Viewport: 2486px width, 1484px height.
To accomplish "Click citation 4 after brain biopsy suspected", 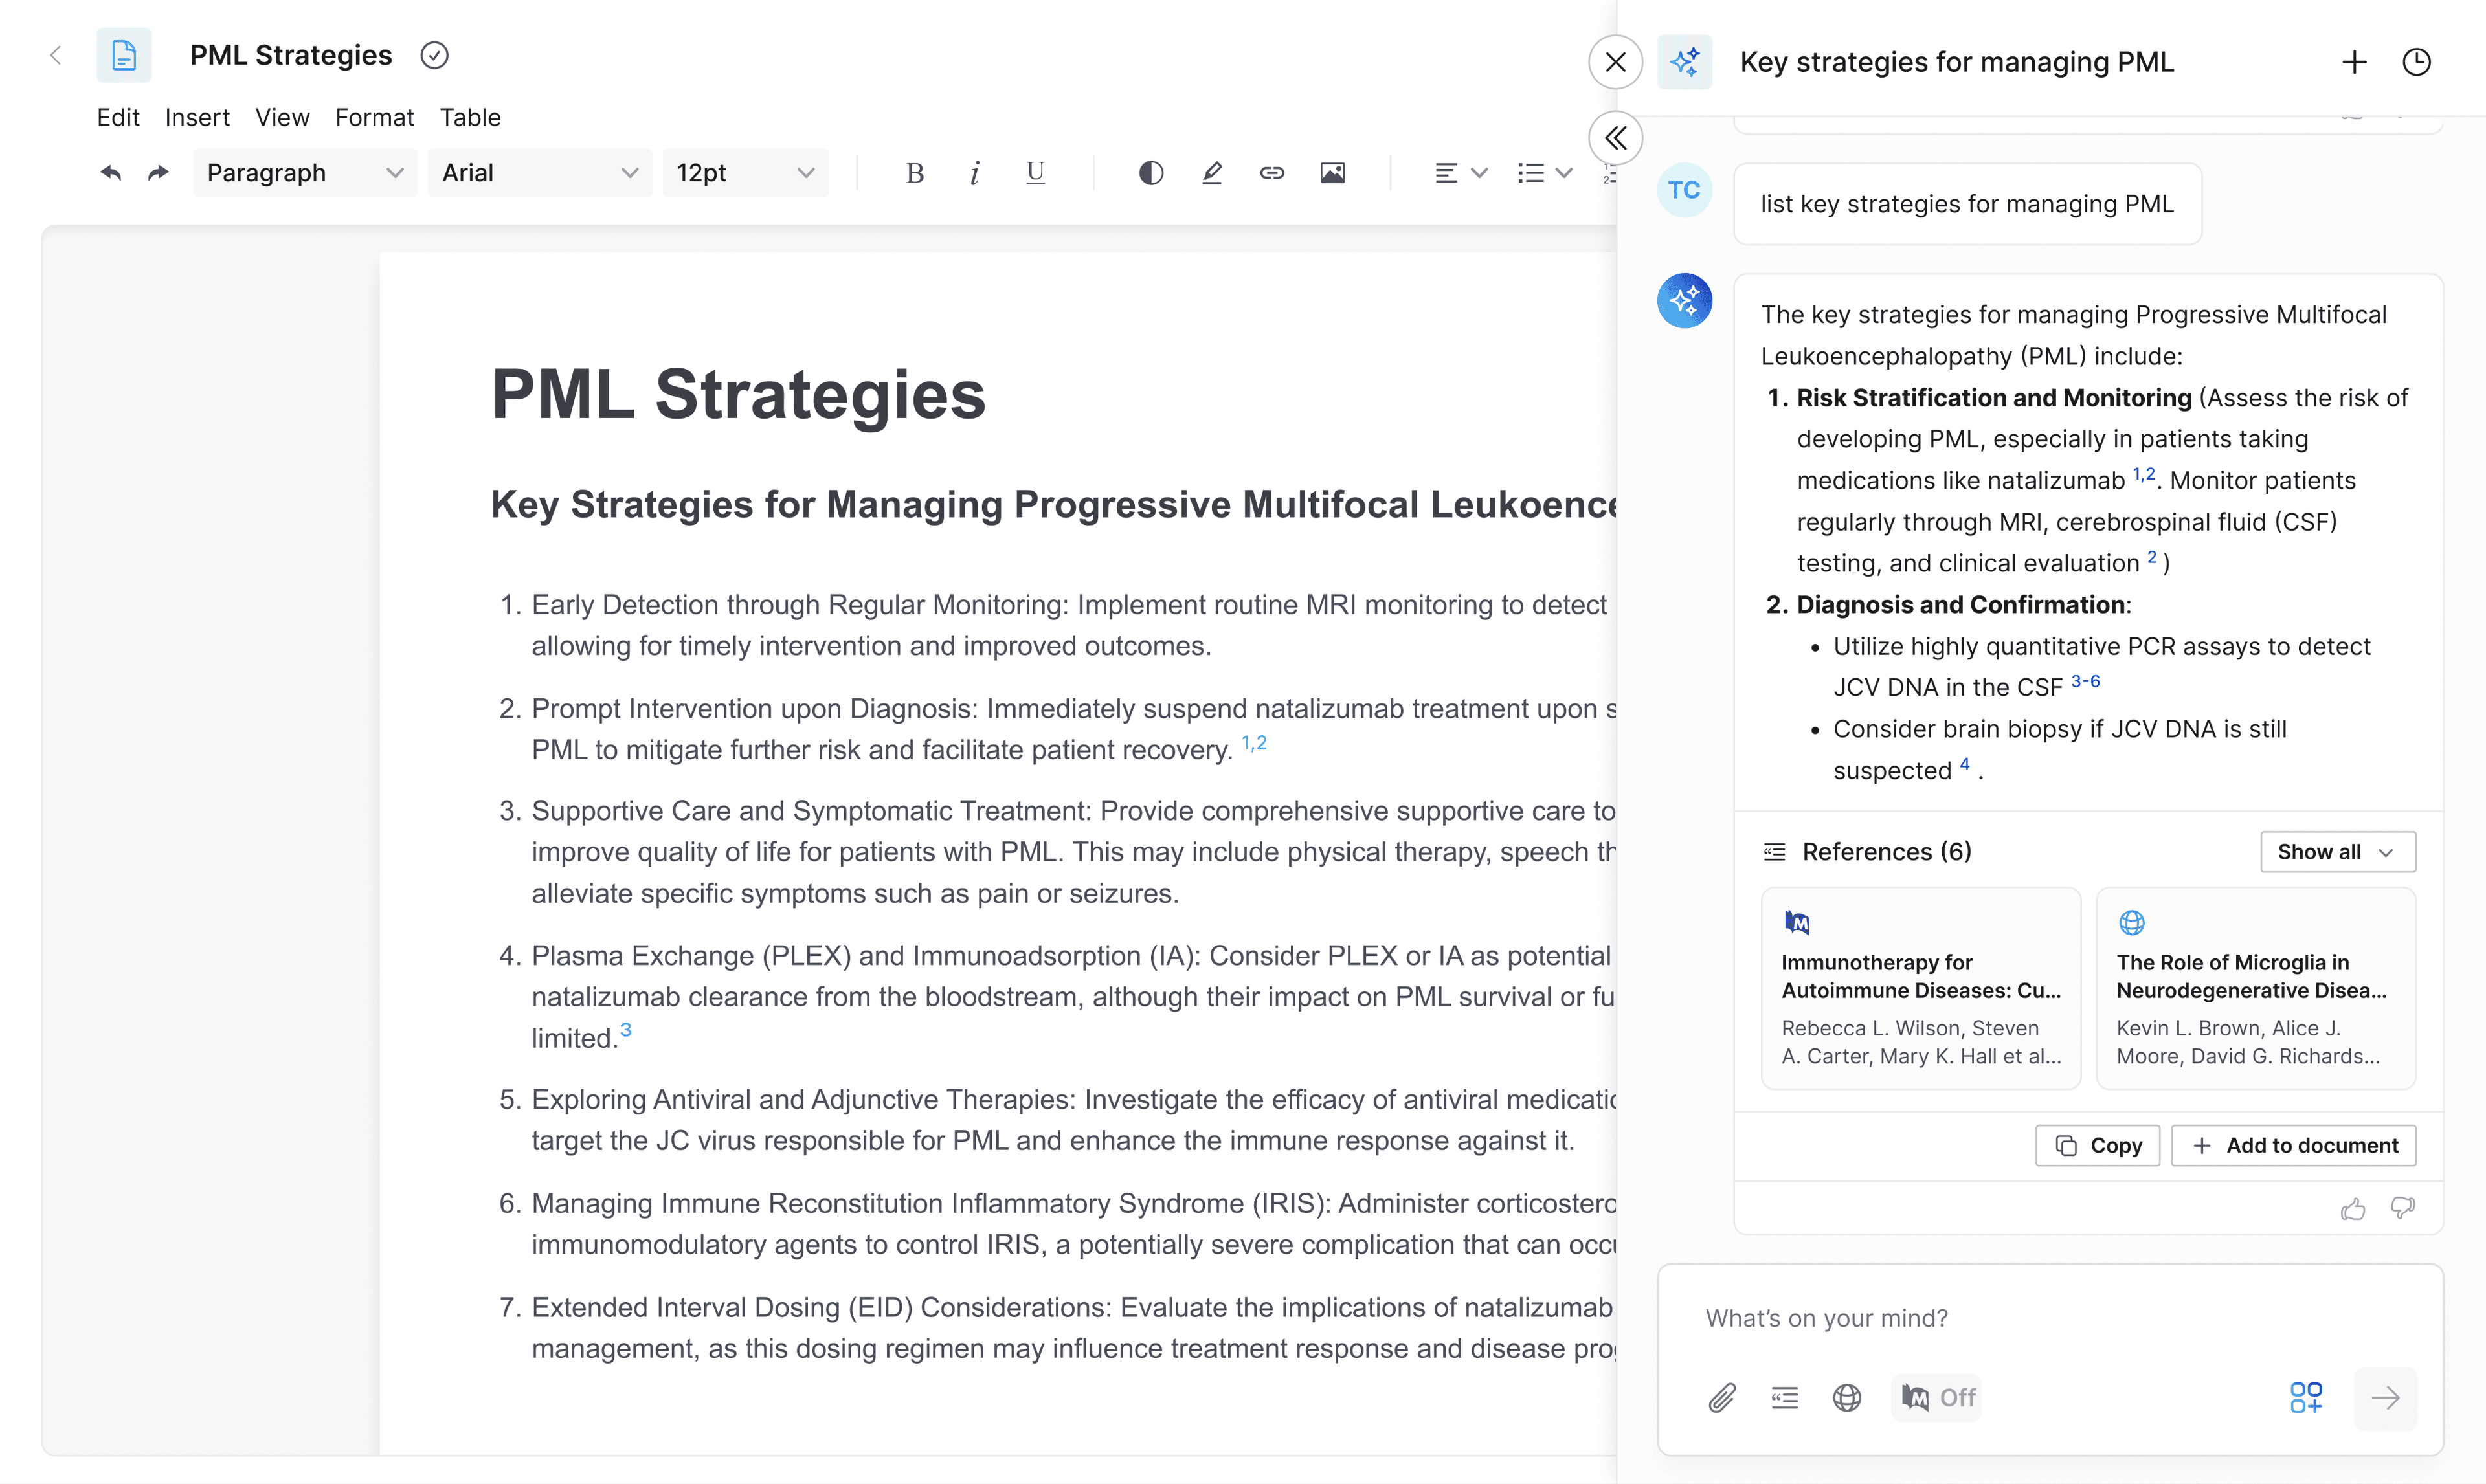I will click(x=1965, y=764).
